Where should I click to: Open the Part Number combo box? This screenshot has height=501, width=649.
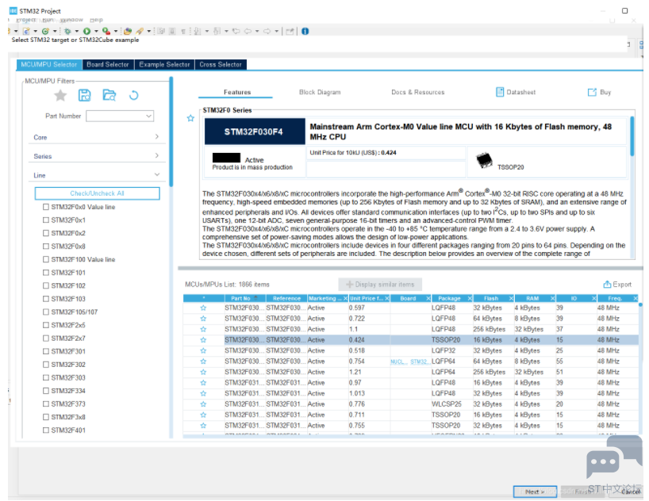coord(120,117)
